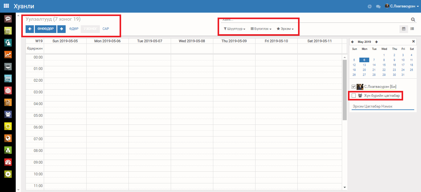Click the ӨНӨӨДӨР today button
This screenshot has width=421, height=192.
pos(46,29)
